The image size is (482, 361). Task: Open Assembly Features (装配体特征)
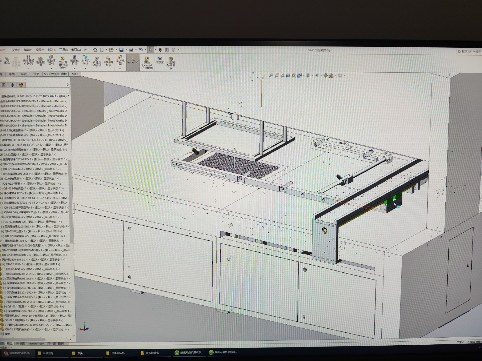pos(74,60)
